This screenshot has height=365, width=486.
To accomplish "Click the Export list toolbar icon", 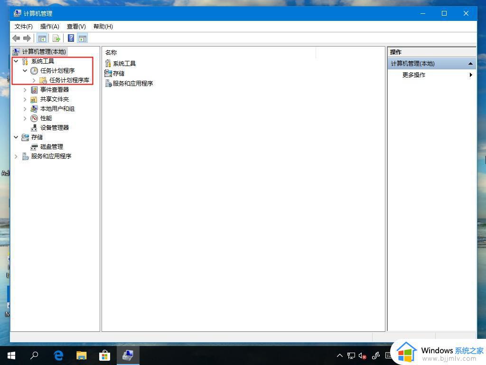I will pyautogui.click(x=56, y=38).
